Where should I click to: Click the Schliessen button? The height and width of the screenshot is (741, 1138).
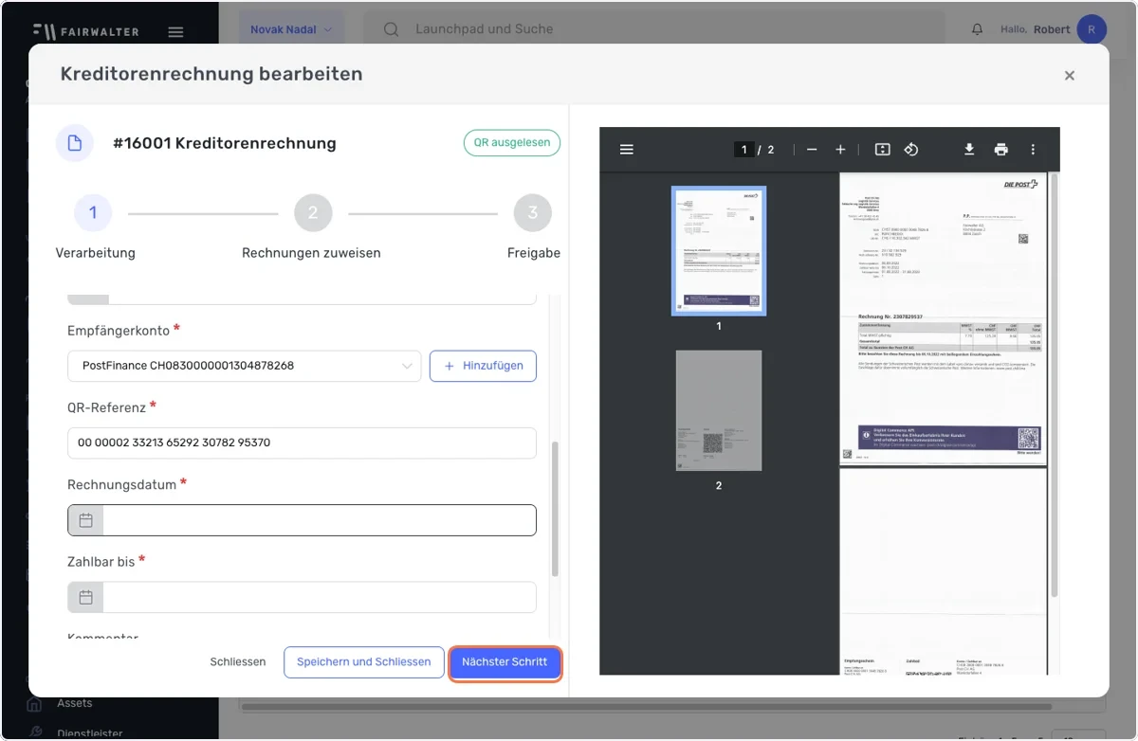pyautogui.click(x=238, y=661)
